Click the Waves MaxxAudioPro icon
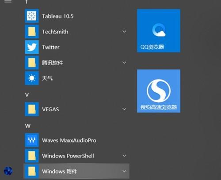This screenshot has height=180, width=221. pyautogui.click(x=32, y=140)
